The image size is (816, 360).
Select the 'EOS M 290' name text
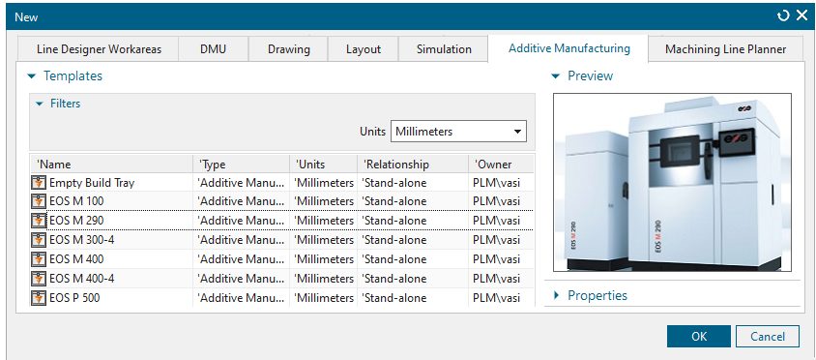click(x=76, y=221)
